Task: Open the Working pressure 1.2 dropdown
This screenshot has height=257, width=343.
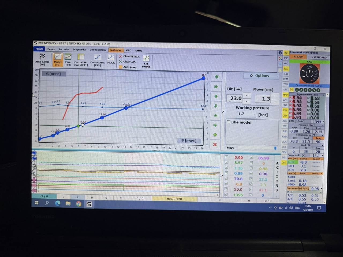Action: tap(246, 114)
